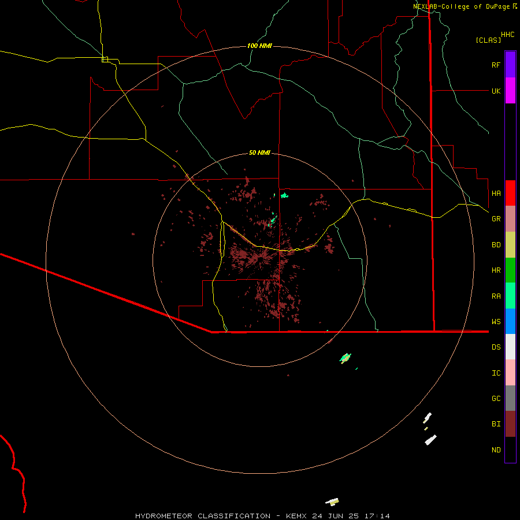
Task: Click the GR legend label
Action: coord(496,219)
